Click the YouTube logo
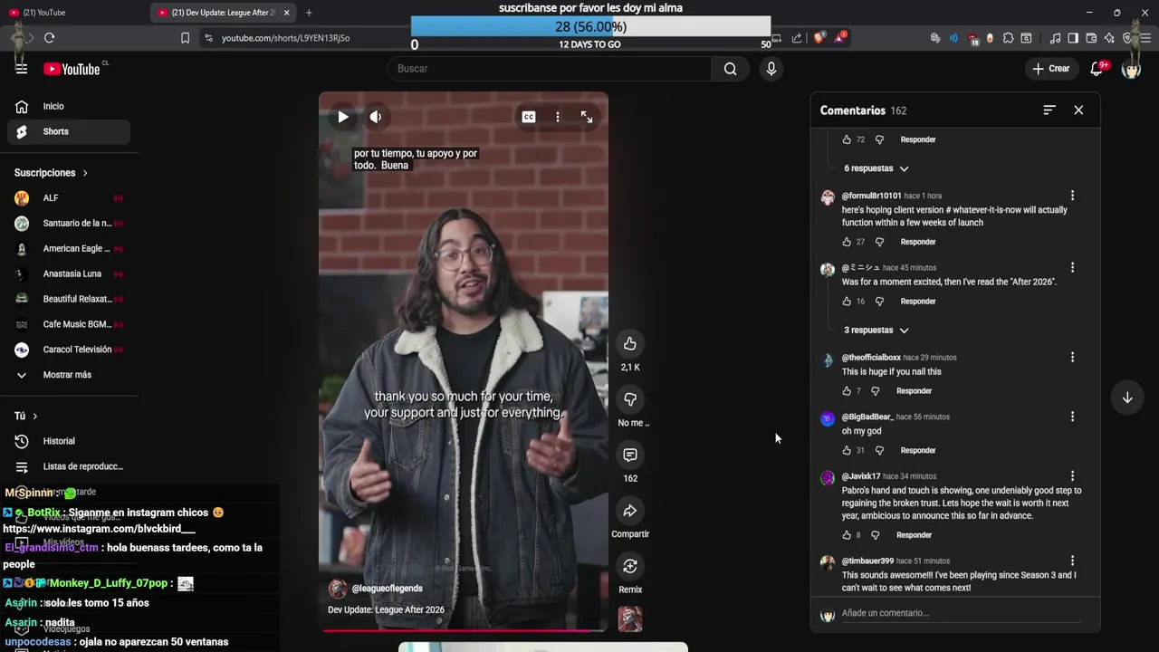Viewport: 1159px width, 652px height. pyautogui.click(x=72, y=69)
